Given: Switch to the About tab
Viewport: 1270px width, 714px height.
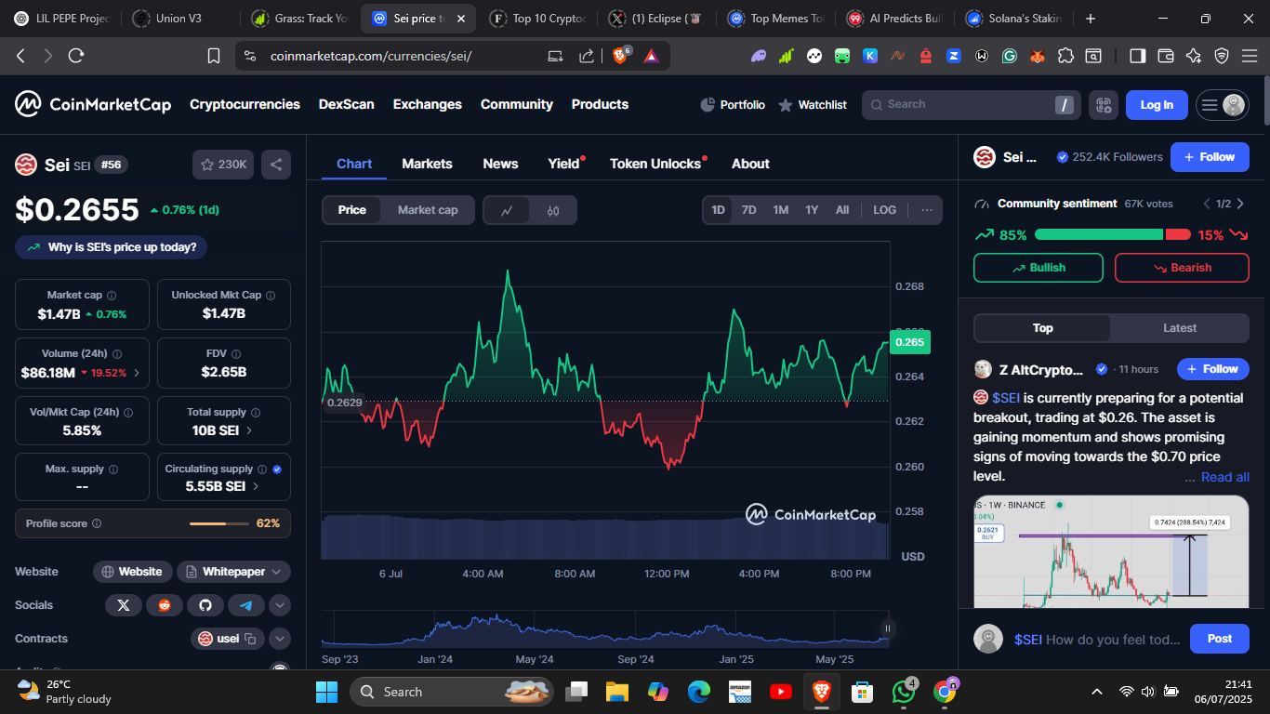Looking at the screenshot, I should click(x=750, y=164).
